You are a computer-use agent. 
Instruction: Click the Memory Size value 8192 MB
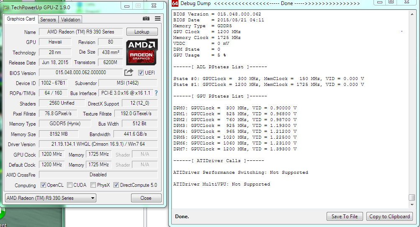coord(59,134)
